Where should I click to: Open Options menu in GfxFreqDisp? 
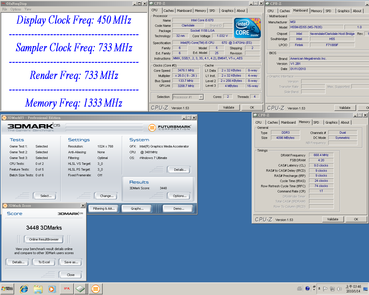[16, 9]
